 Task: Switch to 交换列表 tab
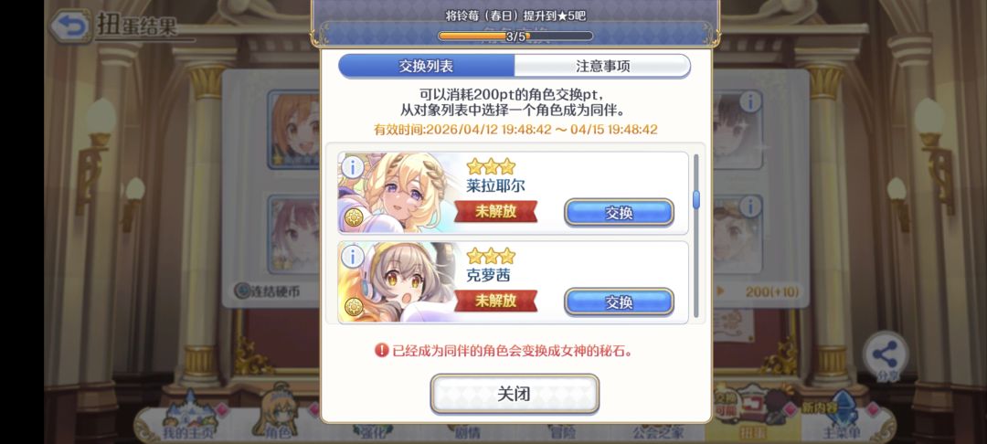(426, 66)
